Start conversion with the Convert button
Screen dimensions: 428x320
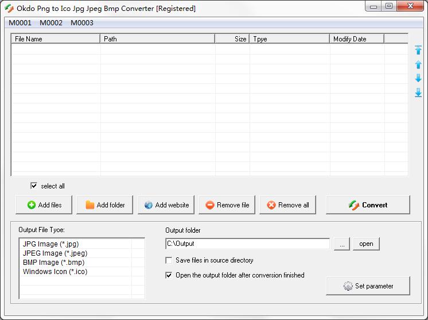click(x=368, y=205)
